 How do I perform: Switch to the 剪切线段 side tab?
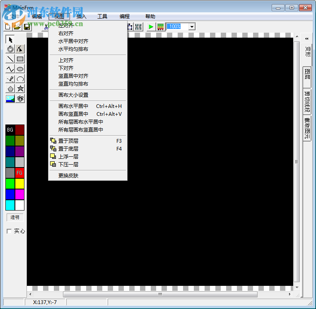click(x=307, y=102)
